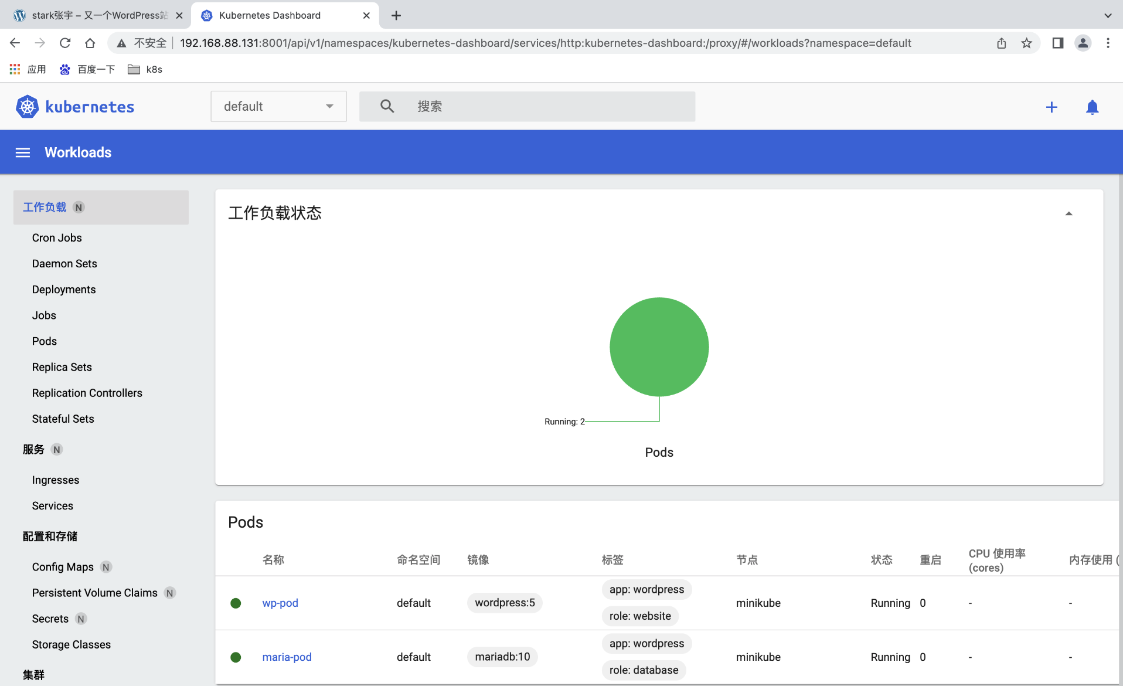The image size is (1123, 686).
Task: Open the Services page
Action: (53, 505)
